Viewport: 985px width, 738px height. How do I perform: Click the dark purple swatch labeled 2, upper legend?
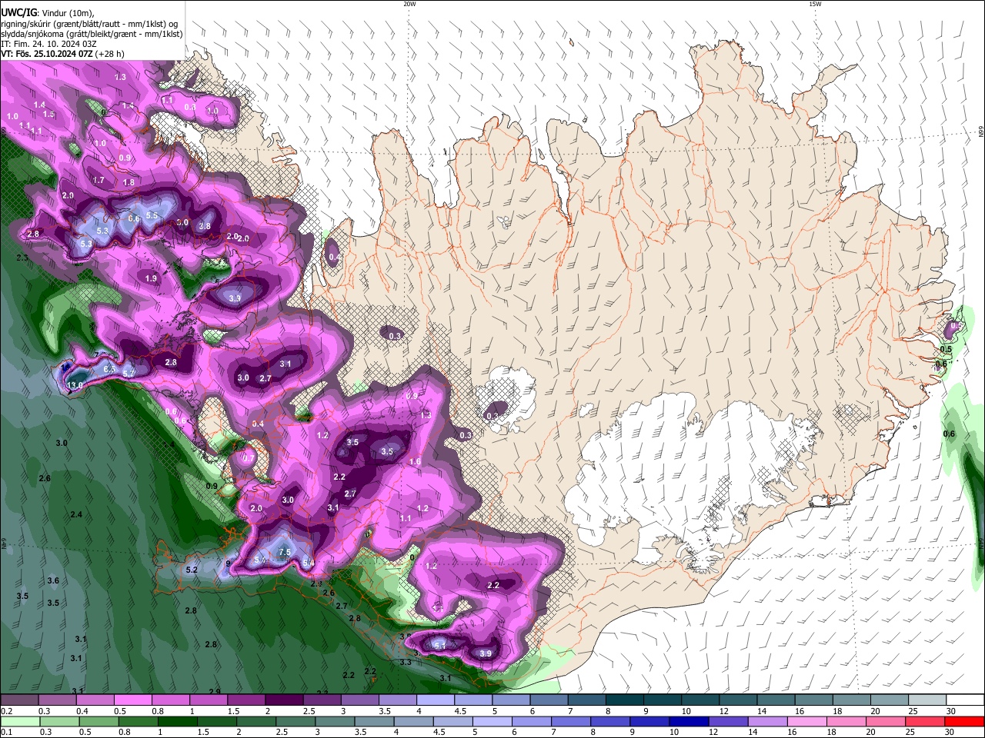coord(284,700)
